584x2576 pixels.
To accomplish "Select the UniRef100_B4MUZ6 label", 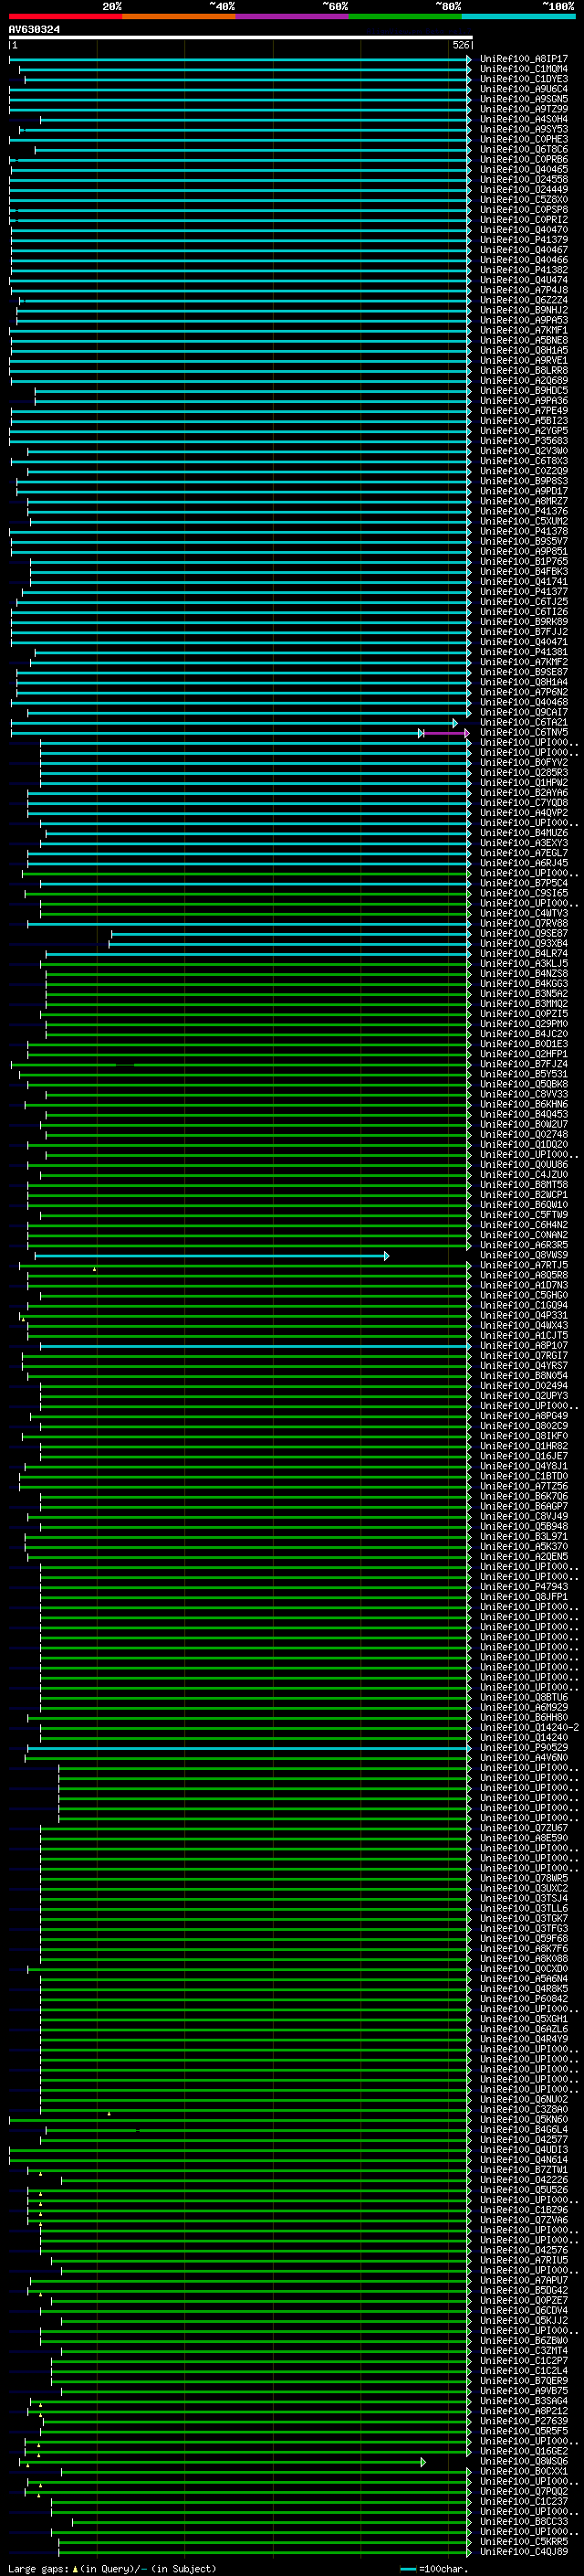I will pyautogui.click(x=523, y=832).
